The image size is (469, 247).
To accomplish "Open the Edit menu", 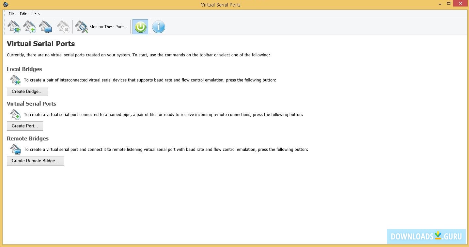I will point(23,14).
